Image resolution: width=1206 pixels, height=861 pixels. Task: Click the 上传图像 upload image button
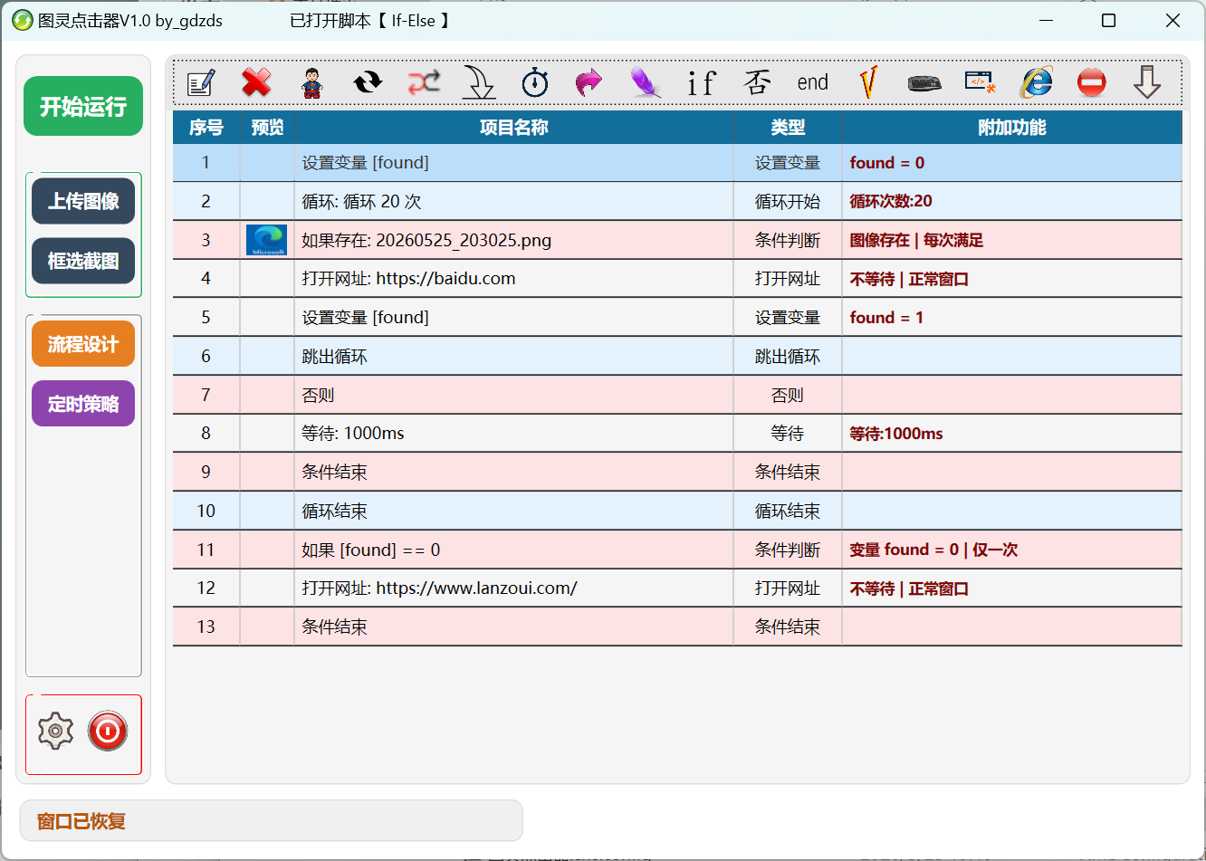83,201
